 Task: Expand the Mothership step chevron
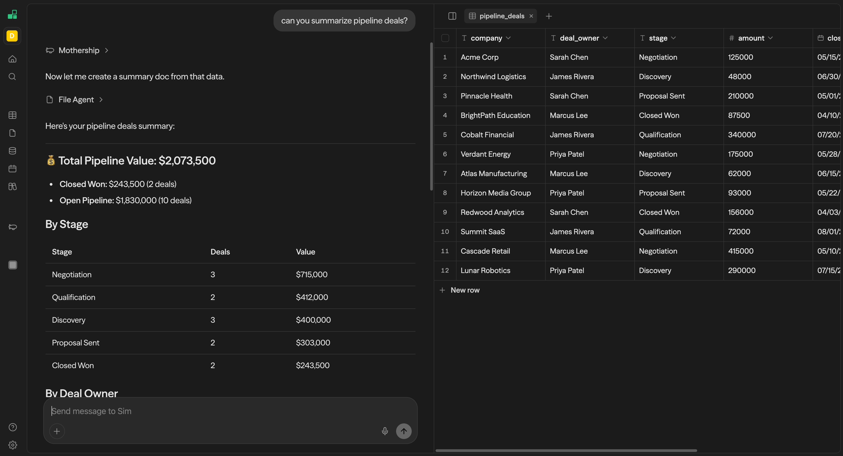(x=107, y=50)
